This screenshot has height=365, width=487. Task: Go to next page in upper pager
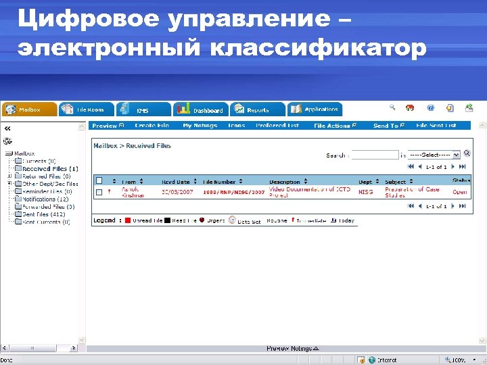[453, 167]
